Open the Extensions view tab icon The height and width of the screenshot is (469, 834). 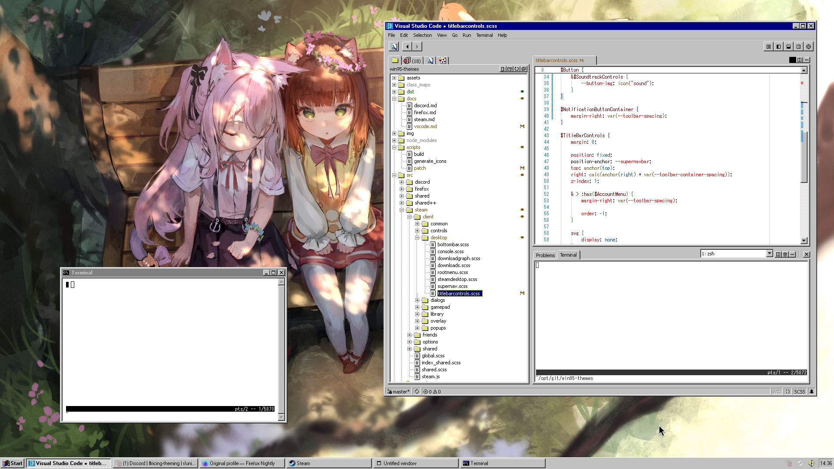point(442,60)
